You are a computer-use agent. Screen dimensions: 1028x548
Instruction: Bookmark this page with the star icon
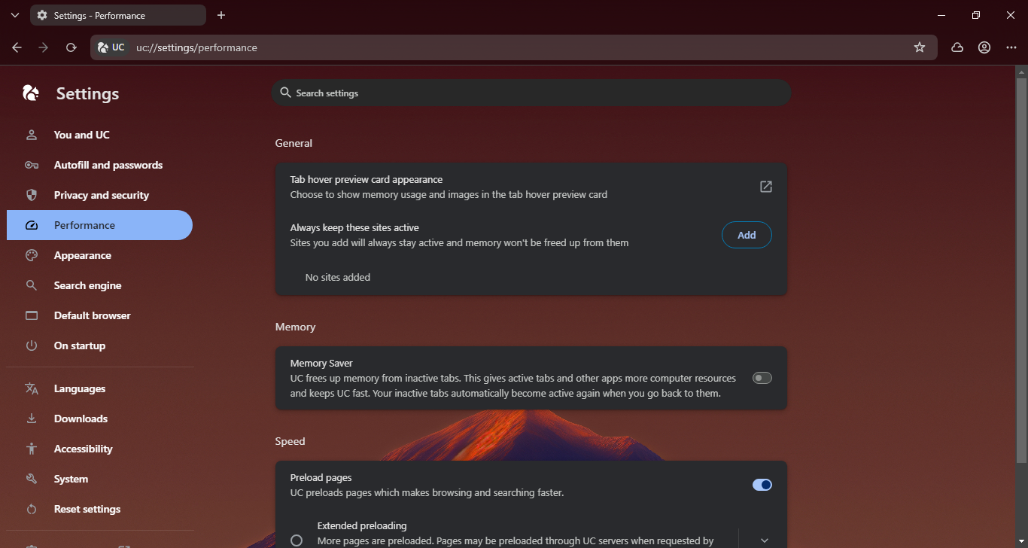pyautogui.click(x=919, y=47)
